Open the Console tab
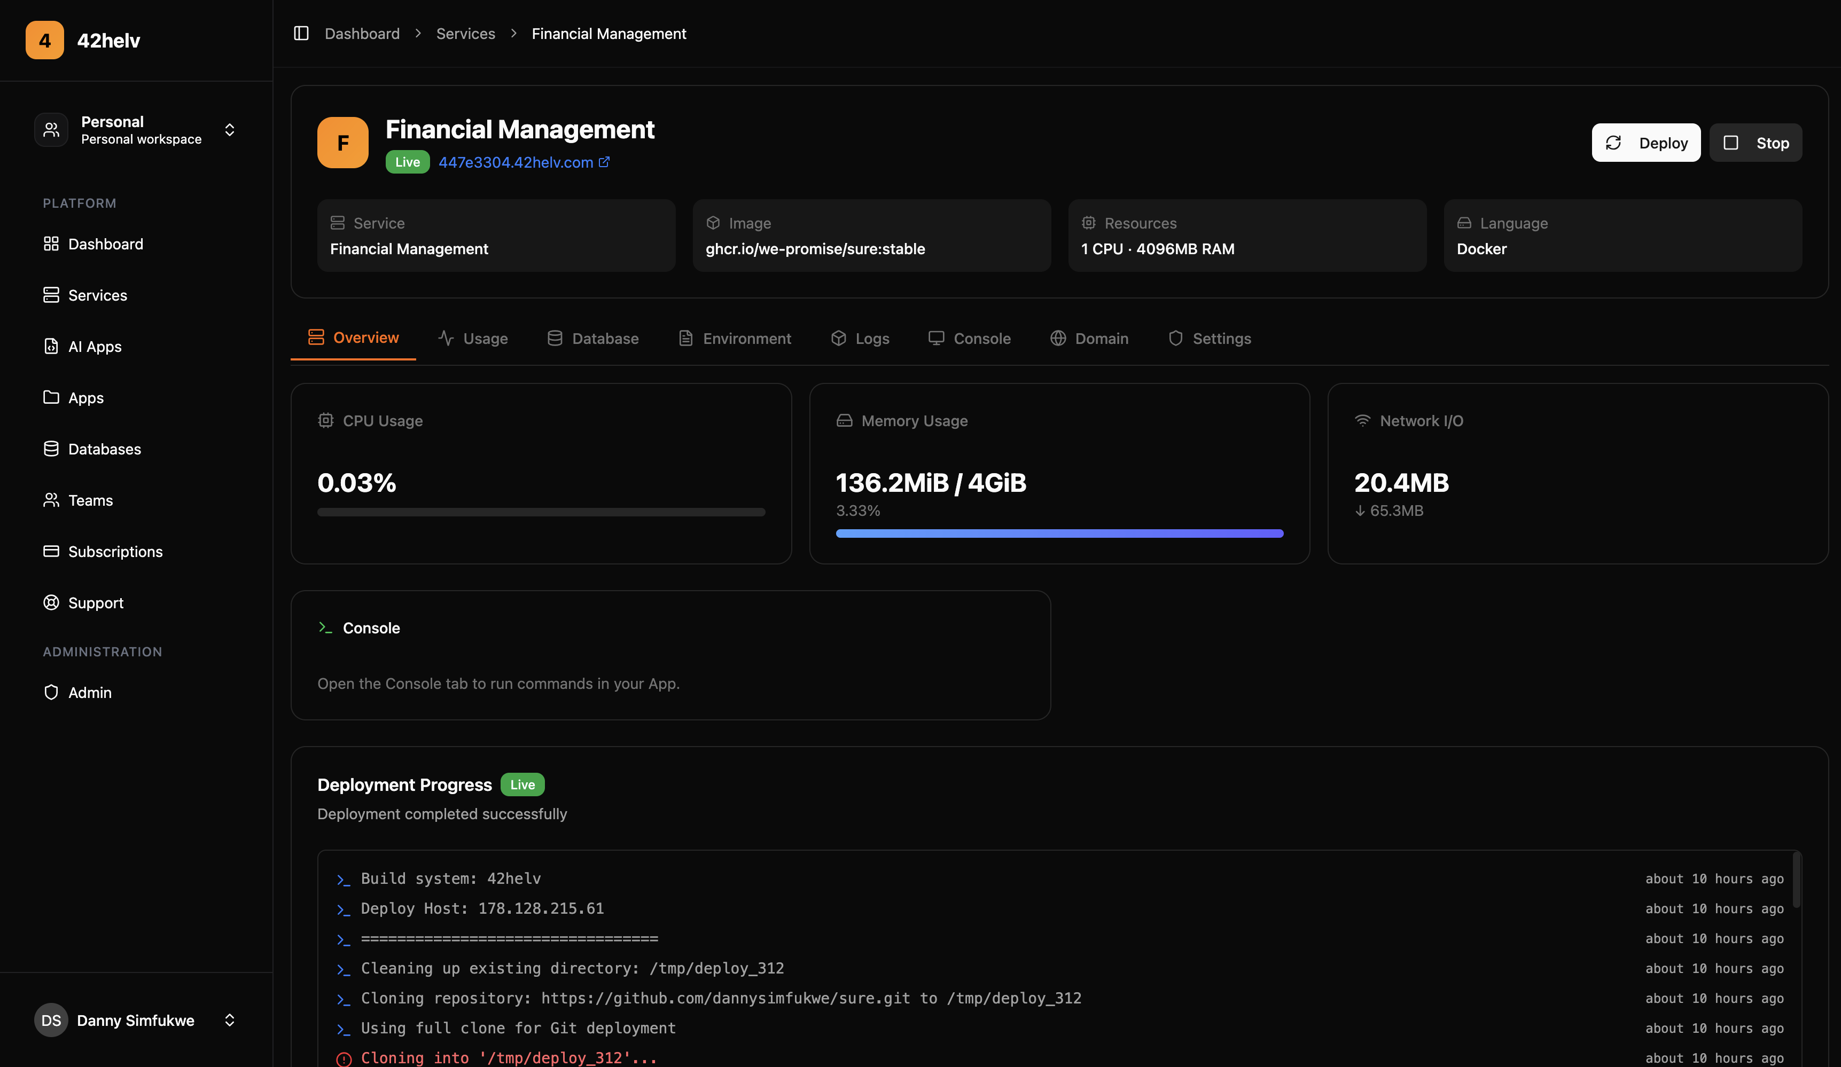 [970, 338]
